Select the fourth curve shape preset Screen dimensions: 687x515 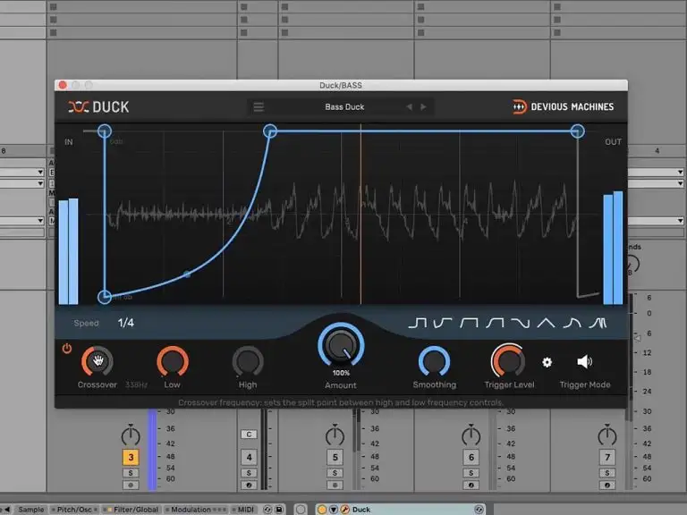tap(495, 323)
